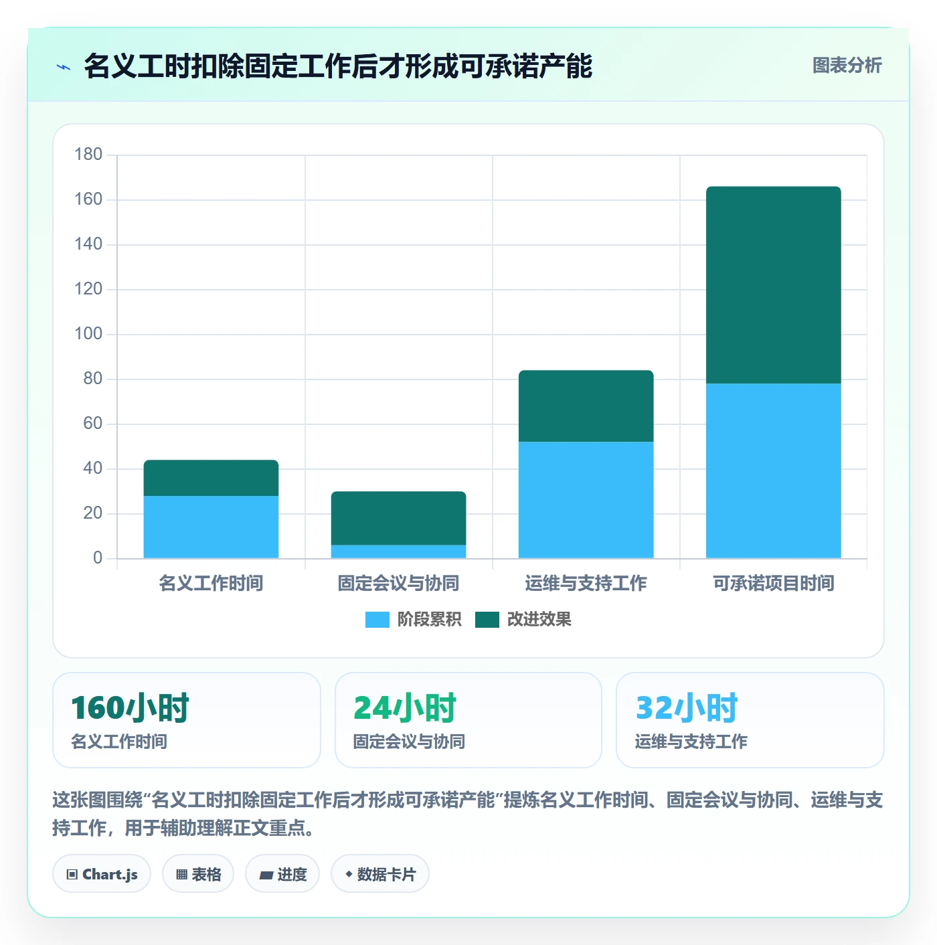
Task: Click the 图表分析 label in the header
Action: [847, 66]
